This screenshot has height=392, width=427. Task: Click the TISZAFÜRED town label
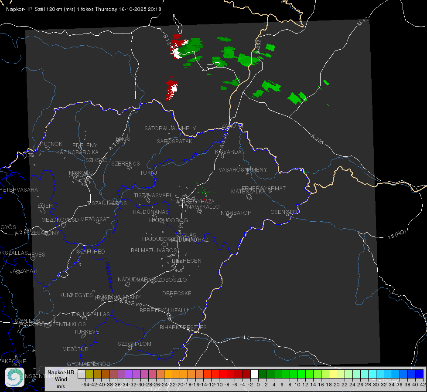point(89,252)
